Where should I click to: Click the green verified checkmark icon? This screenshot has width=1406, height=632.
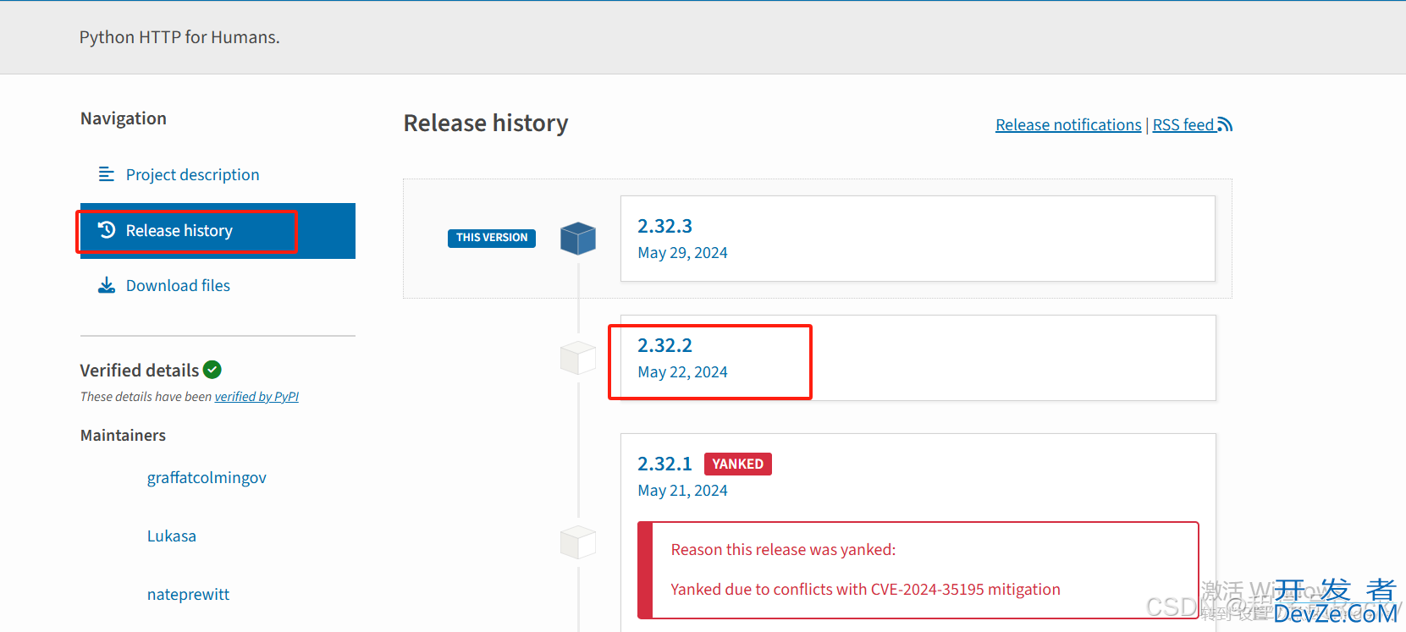click(212, 370)
